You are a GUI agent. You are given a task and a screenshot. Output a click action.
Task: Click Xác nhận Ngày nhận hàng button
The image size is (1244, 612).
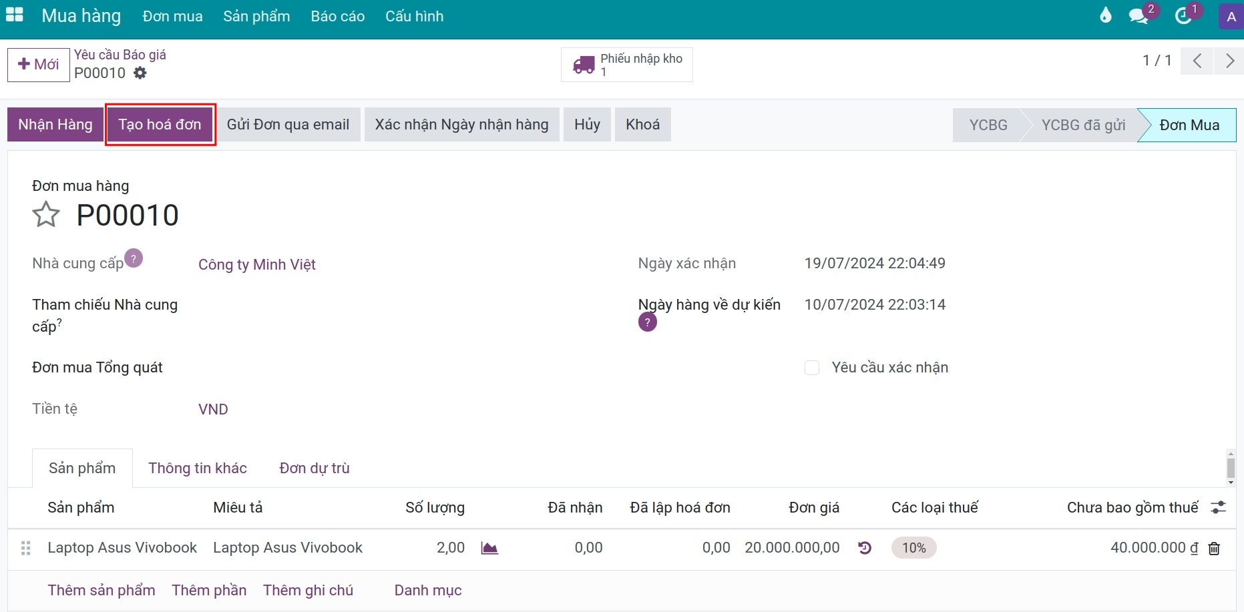(462, 125)
